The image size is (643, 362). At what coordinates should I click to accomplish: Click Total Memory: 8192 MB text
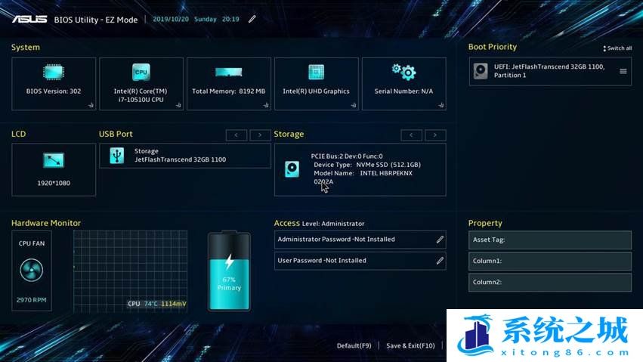(x=228, y=91)
